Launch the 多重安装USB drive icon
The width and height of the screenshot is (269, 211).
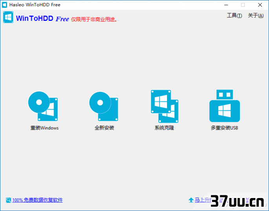[x=224, y=106]
